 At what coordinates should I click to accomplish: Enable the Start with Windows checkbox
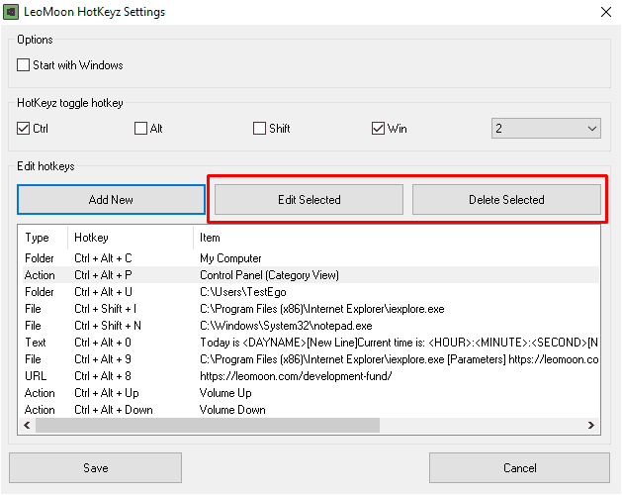coord(23,64)
